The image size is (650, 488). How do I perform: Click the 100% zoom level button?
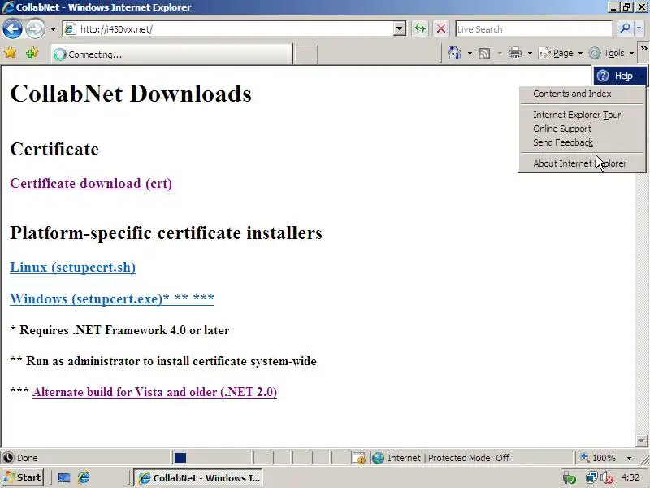[x=598, y=458]
